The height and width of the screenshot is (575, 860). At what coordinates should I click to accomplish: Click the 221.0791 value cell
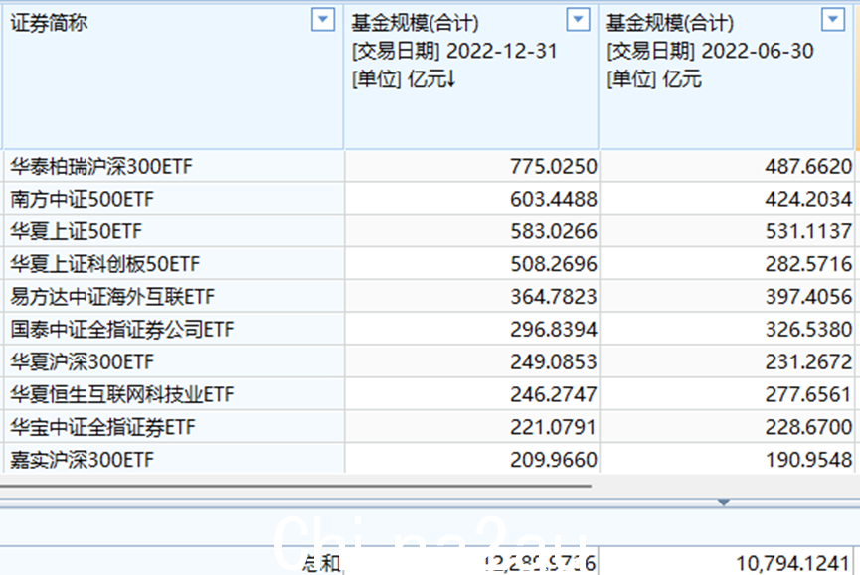coord(471,427)
